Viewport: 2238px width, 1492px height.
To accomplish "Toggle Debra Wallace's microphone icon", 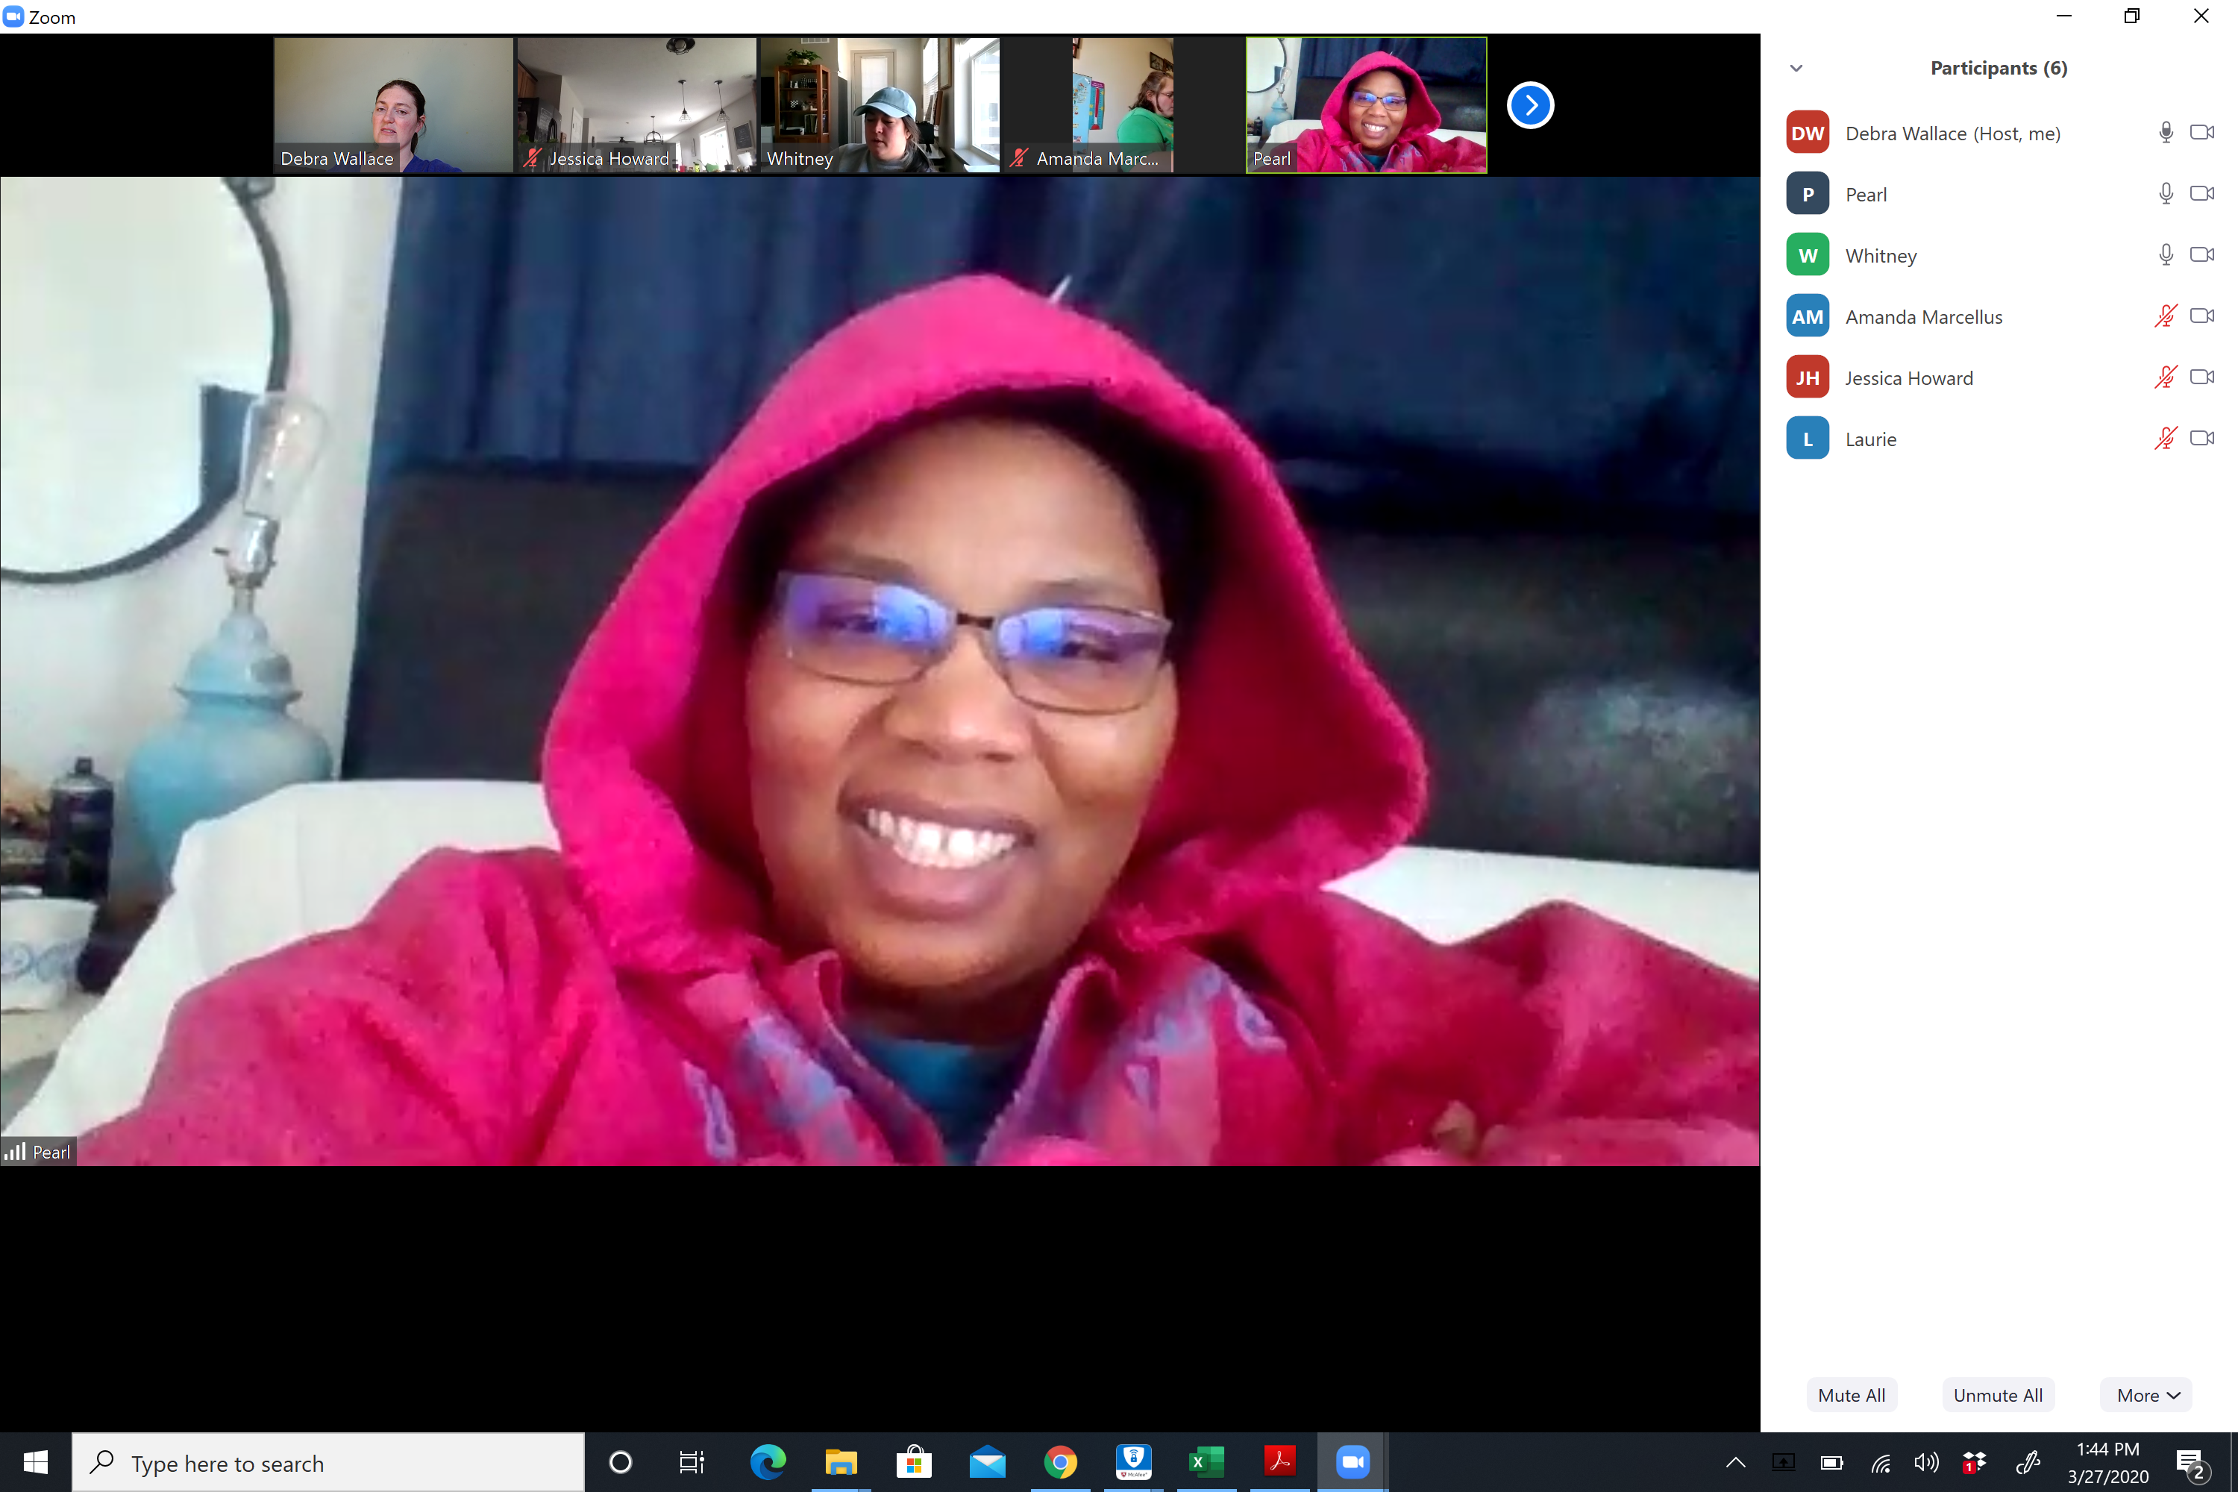I will 2166,134.
